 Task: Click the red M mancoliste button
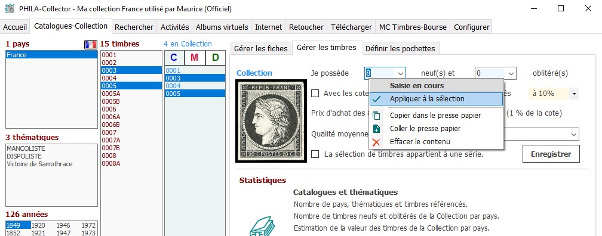194,58
